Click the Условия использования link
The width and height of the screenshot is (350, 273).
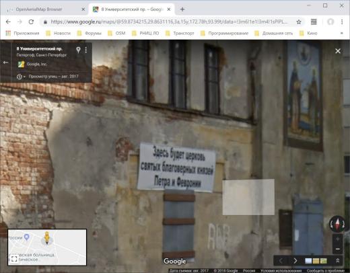tap(281, 271)
